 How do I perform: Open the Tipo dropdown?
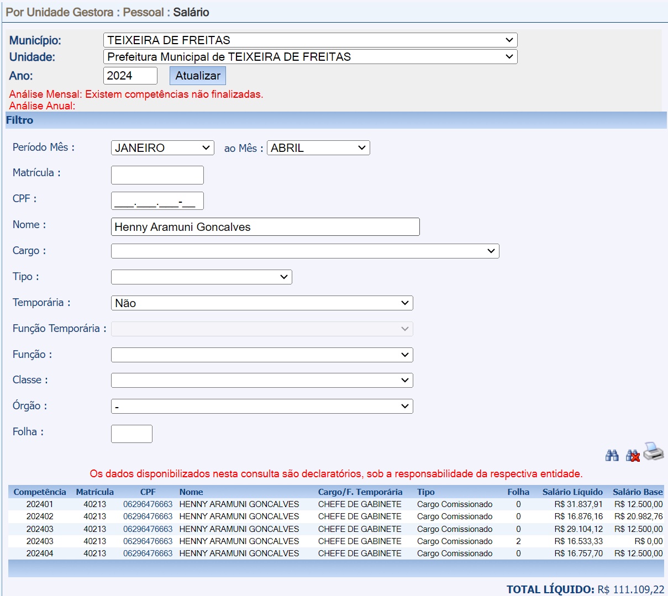point(201,277)
